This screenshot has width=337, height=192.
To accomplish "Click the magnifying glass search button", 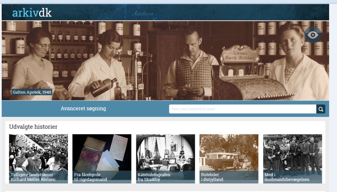I will [x=321, y=109].
